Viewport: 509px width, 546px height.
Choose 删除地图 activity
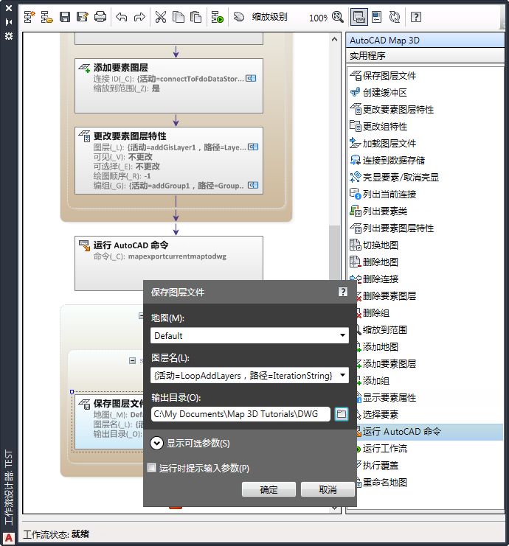tap(426, 262)
